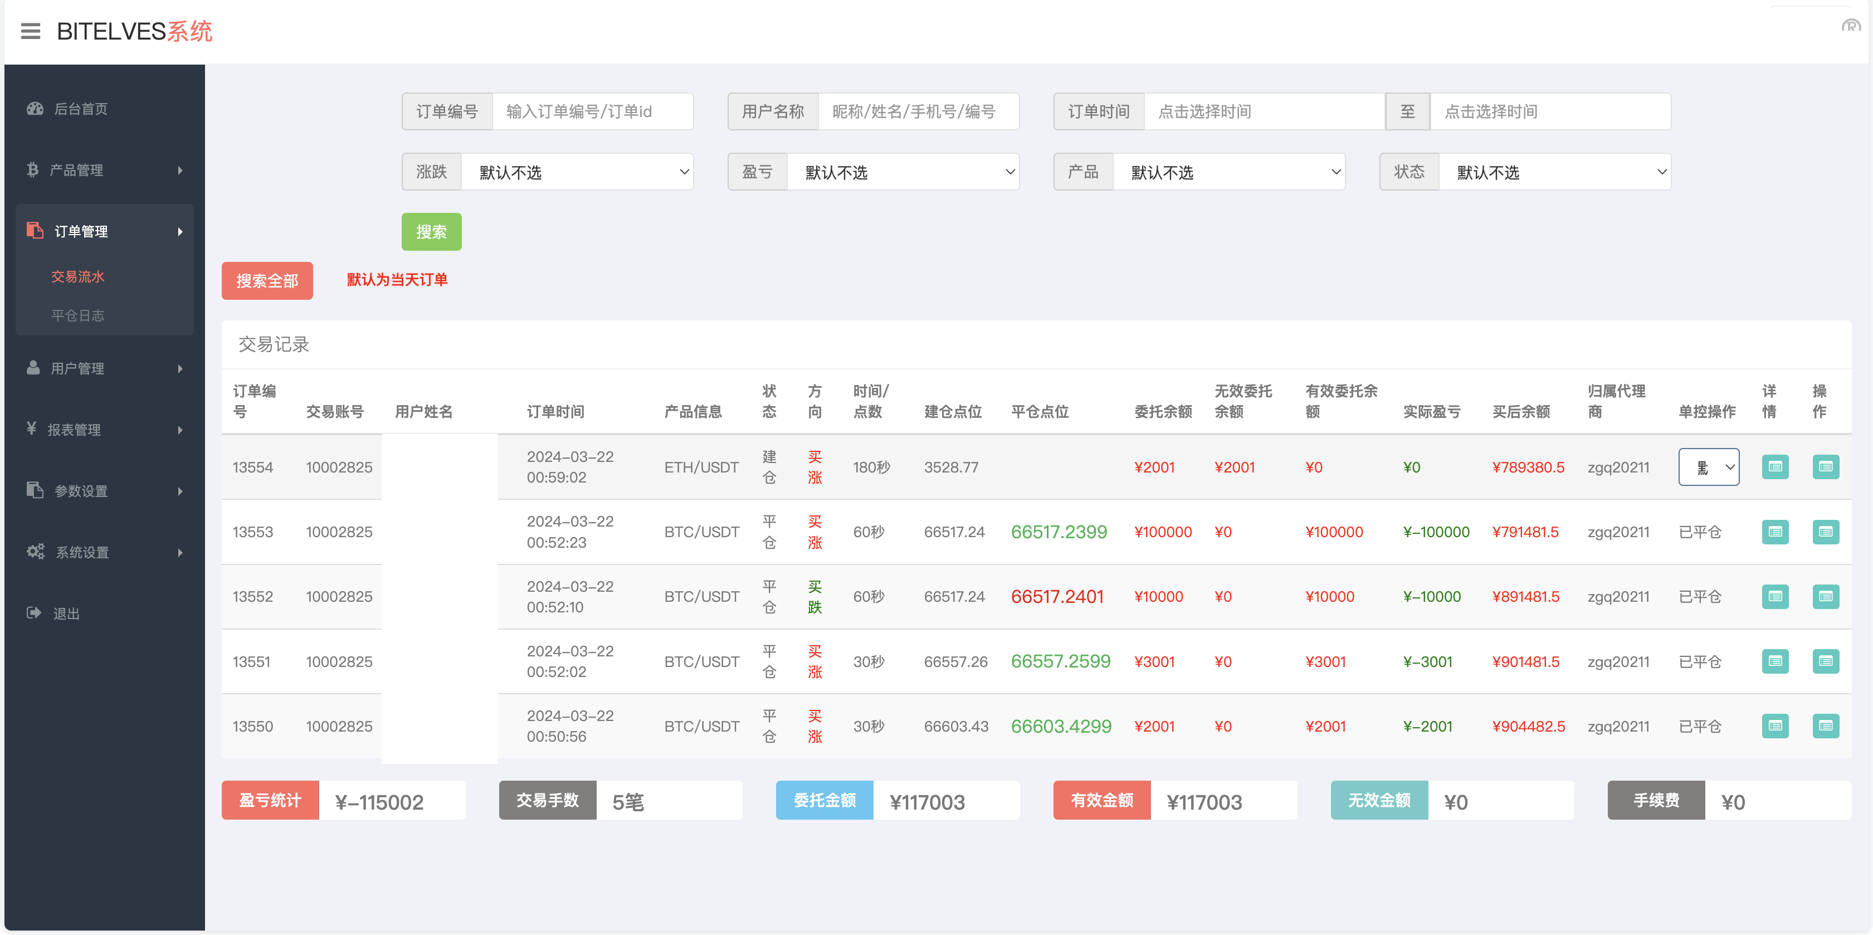Click the bitcoin icon for 产品管理

coord(32,169)
